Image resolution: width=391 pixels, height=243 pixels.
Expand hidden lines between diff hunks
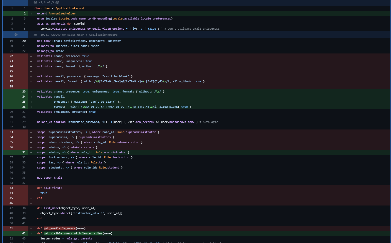pos(15,34)
